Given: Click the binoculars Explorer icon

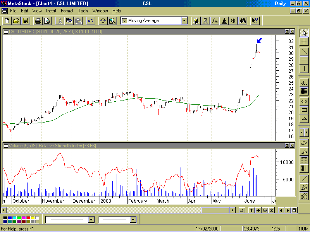Looking at the screenshot, I should point(243,21).
